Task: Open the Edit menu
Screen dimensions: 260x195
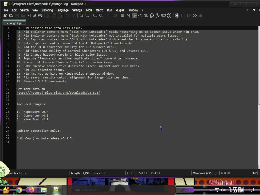Action: [14, 10]
